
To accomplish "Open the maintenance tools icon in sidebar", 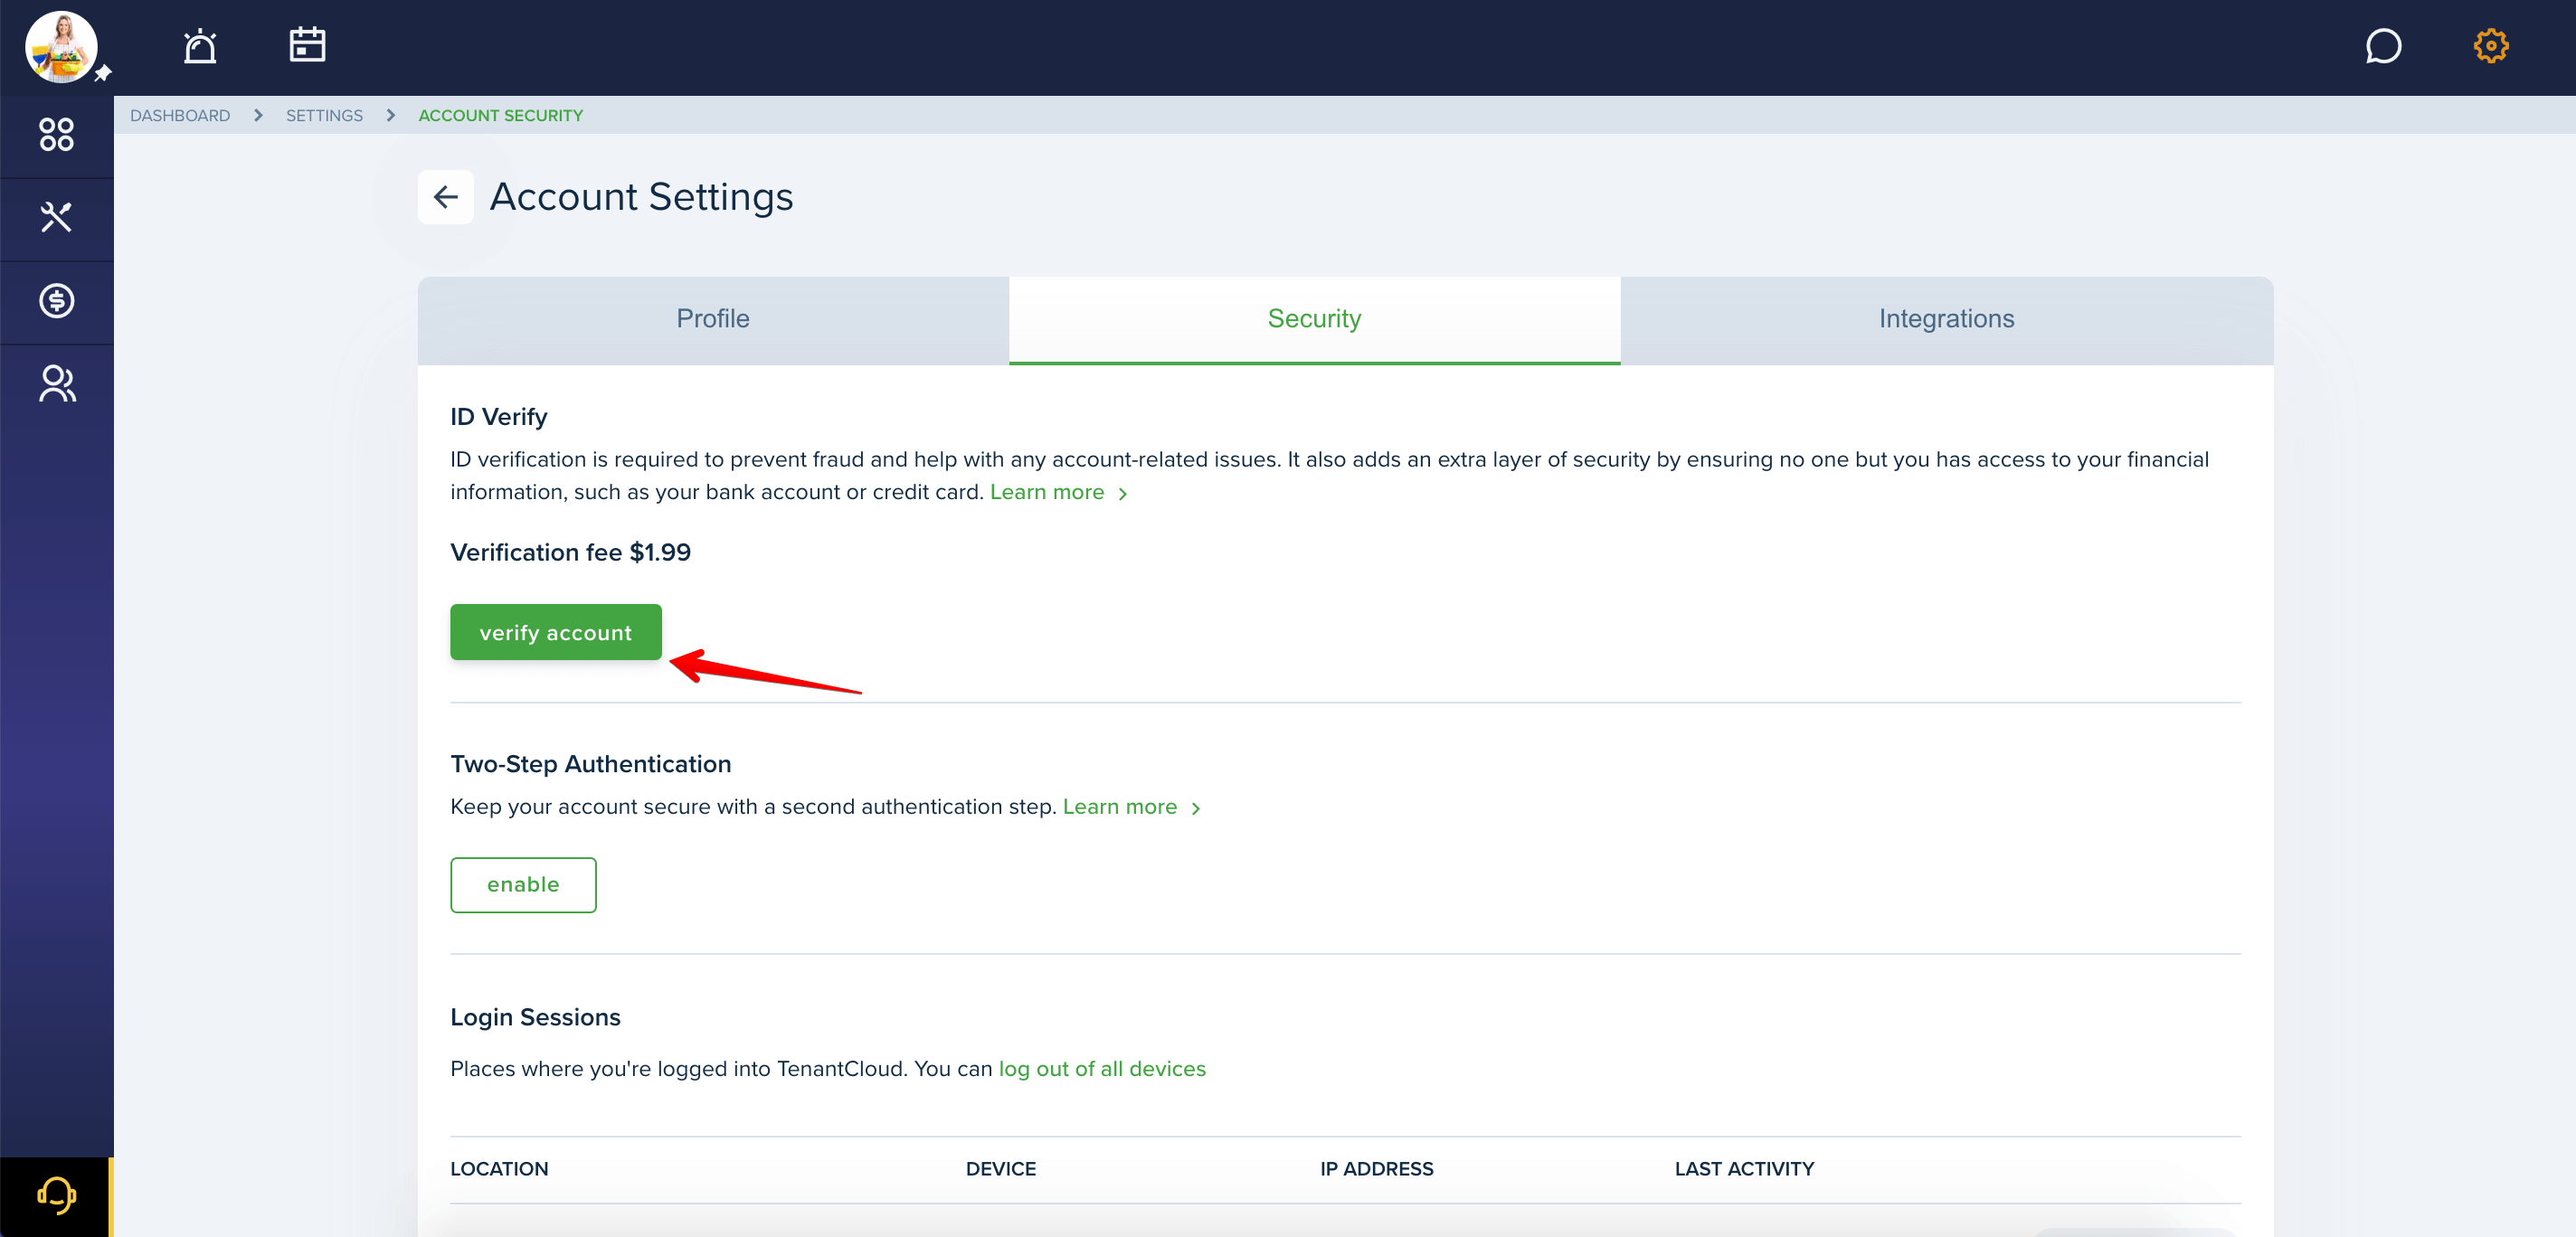I will tap(57, 217).
